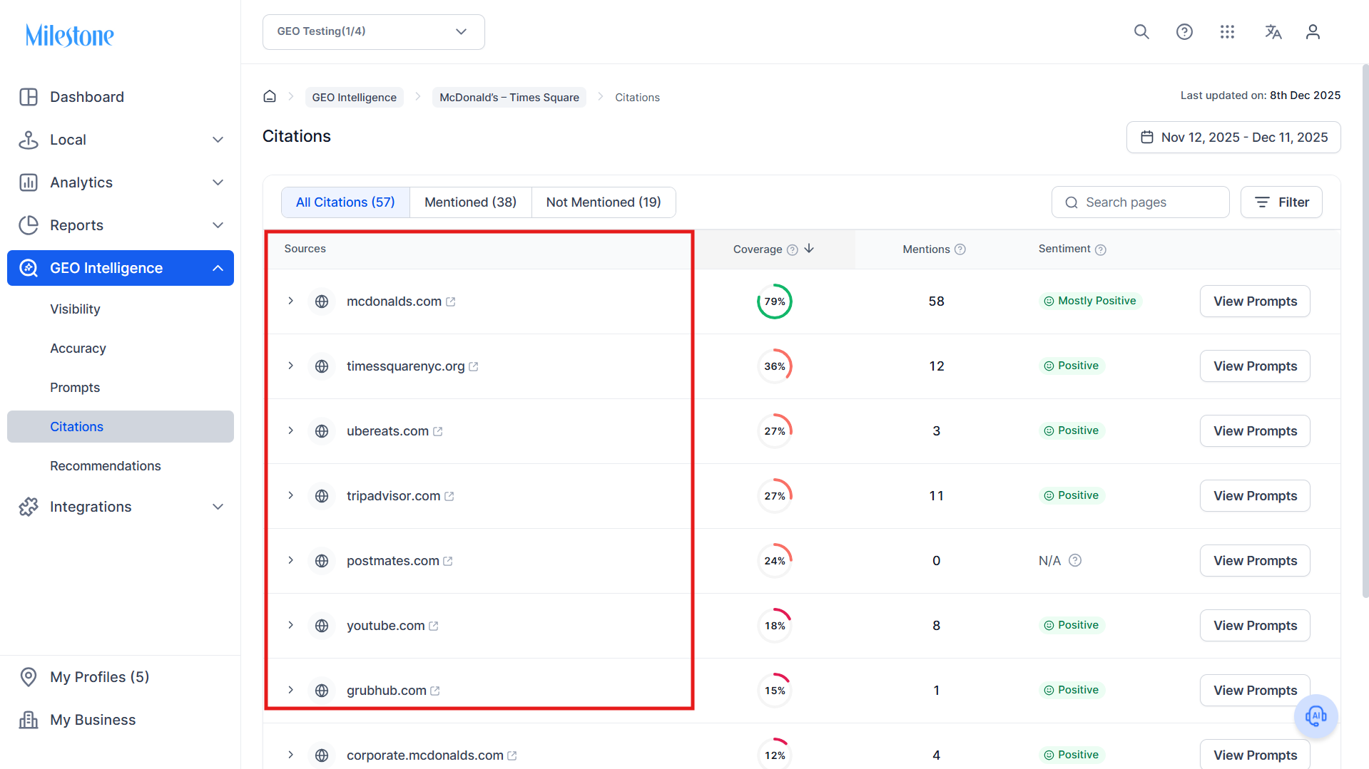
Task: Expand the postmates.com source row
Action: click(x=291, y=560)
